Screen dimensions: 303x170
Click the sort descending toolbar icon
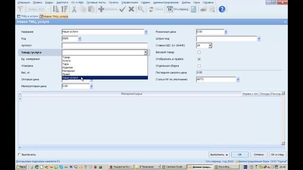coord(64,9)
